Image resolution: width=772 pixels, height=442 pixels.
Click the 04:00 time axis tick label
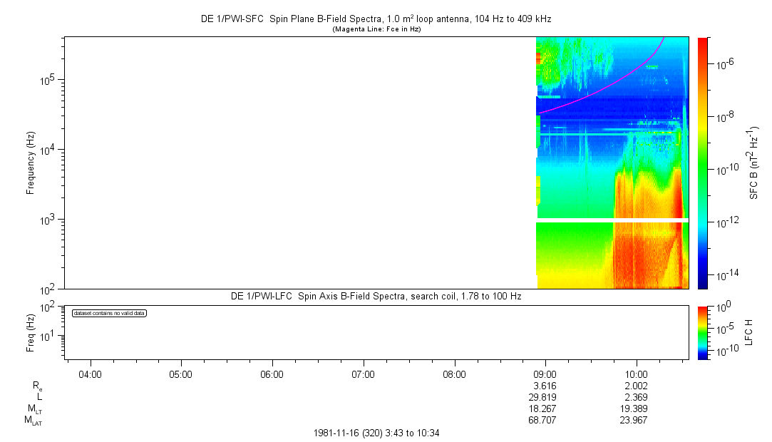tap(90, 374)
